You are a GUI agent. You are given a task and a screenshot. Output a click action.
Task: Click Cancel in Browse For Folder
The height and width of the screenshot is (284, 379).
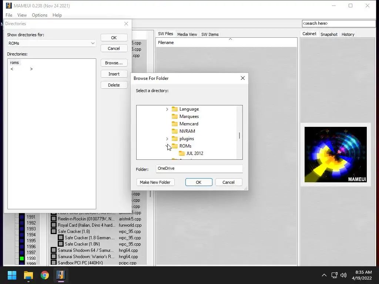pos(228,182)
